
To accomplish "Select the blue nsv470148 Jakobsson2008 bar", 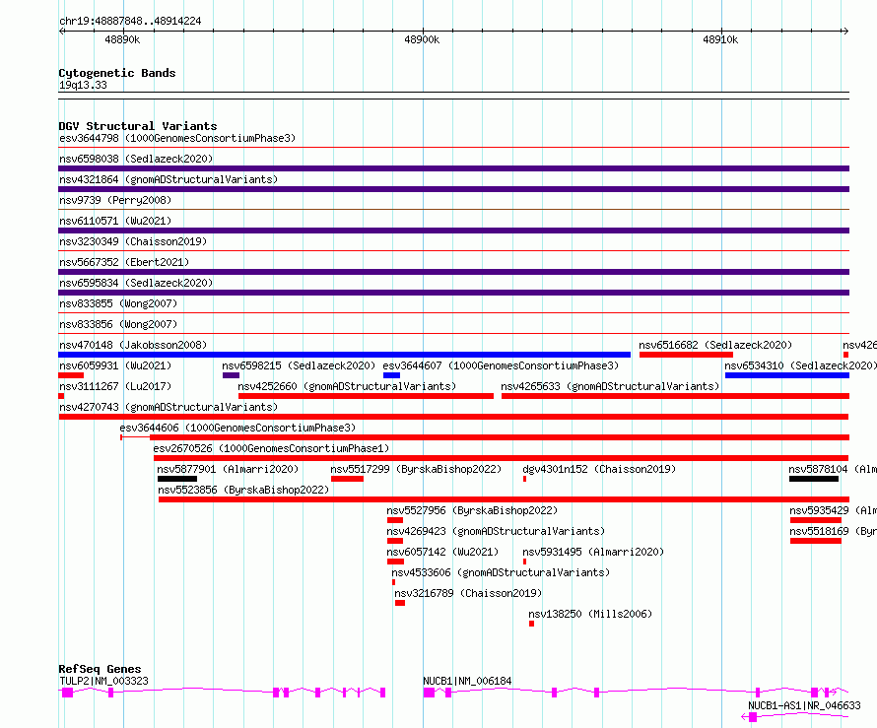I will click(345, 355).
